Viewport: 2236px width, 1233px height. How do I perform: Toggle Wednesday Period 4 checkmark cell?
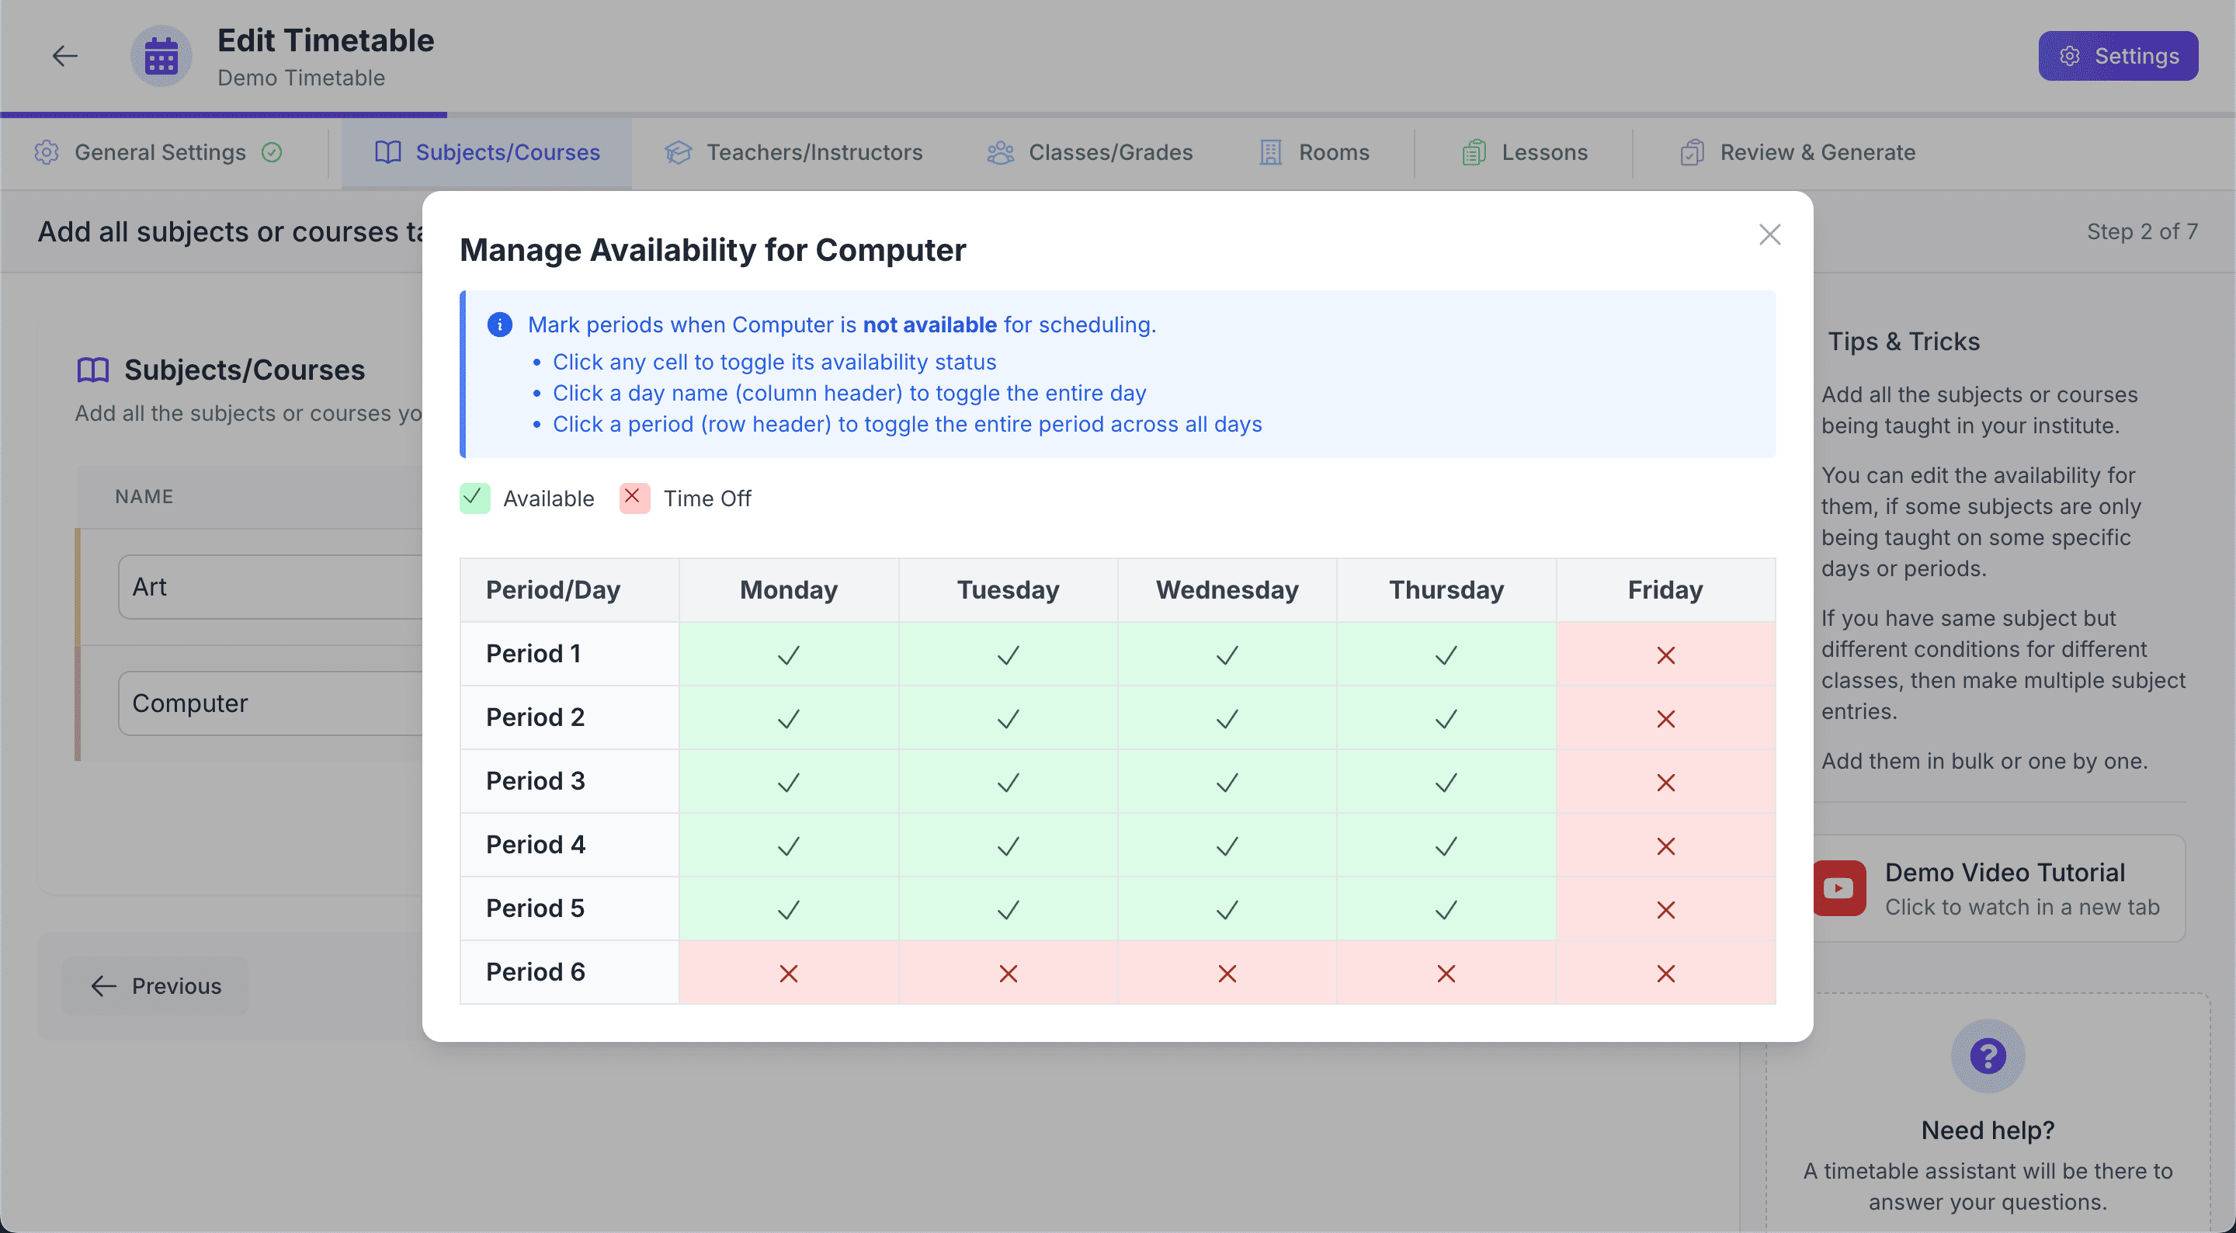click(1227, 845)
